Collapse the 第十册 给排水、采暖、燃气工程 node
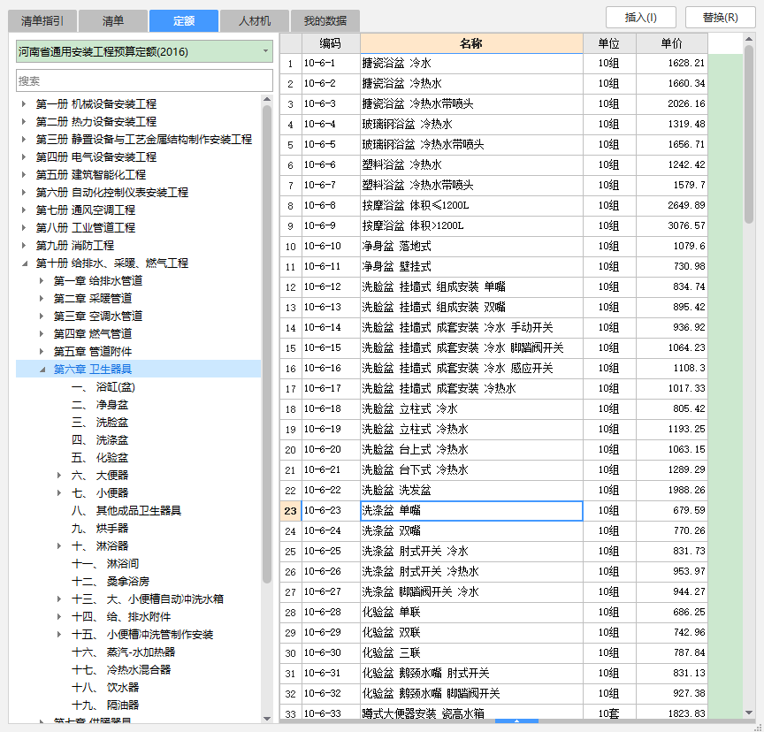 pyautogui.click(x=24, y=263)
